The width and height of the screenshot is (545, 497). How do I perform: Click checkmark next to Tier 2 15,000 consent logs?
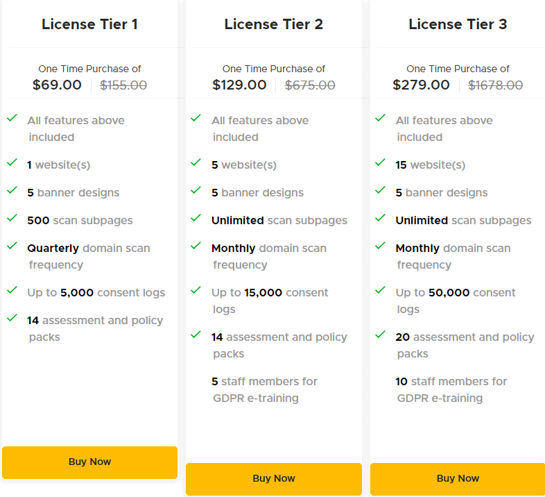click(196, 290)
